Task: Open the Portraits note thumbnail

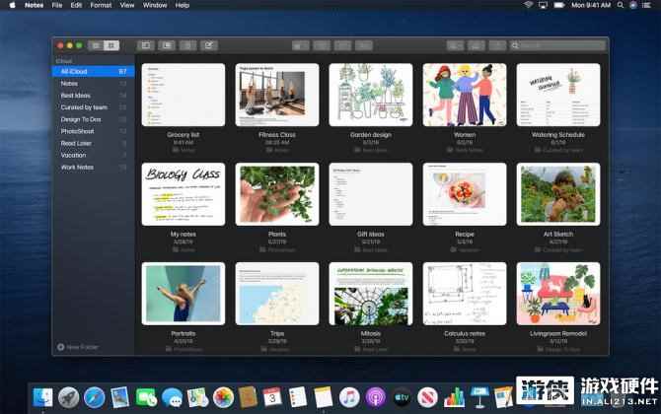Action: point(184,294)
